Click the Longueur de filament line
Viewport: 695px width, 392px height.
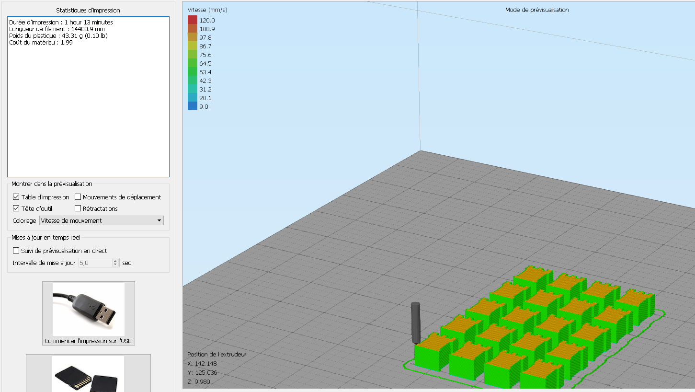[x=57, y=29]
